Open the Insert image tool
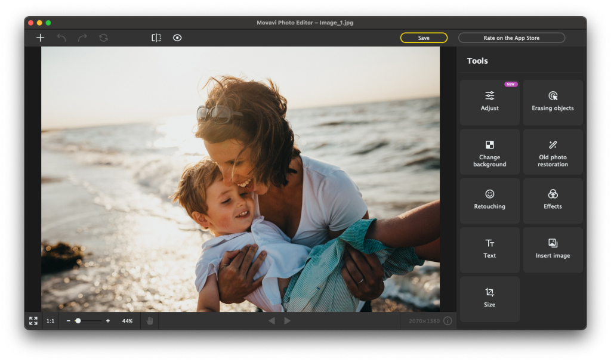611x362 pixels. [x=553, y=249]
